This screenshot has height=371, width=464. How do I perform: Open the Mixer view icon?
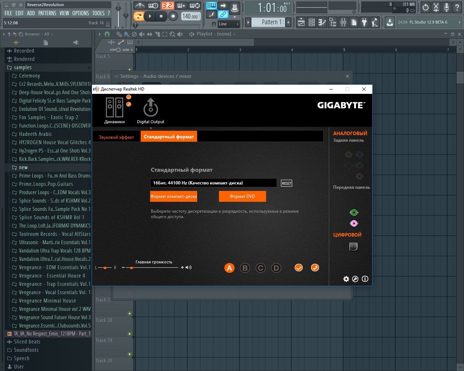pyautogui.click(x=343, y=22)
